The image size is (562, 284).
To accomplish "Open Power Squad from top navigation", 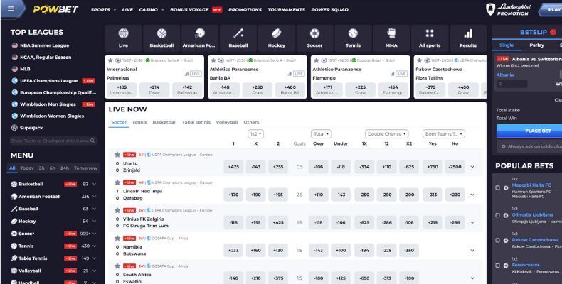I will click(x=330, y=10).
